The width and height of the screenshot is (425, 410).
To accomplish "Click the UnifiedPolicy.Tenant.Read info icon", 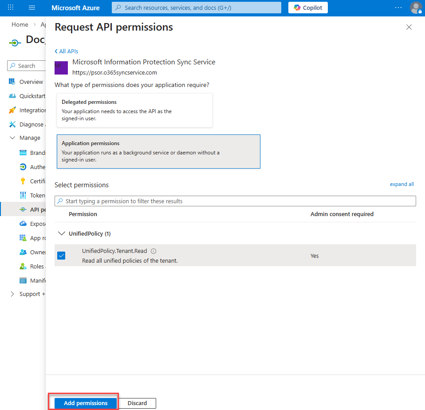I will pos(153,251).
